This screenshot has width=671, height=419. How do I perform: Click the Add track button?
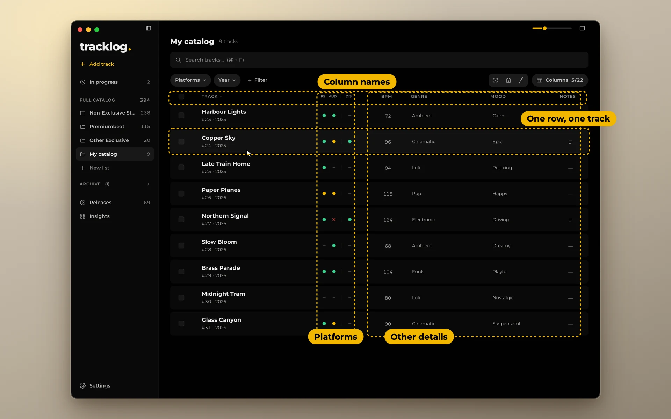(x=97, y=64)
